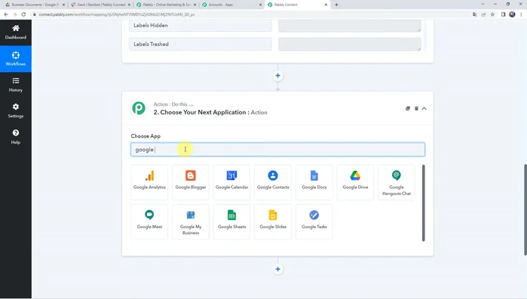Click the share page icon in address bar
The width and height of the screenshot is (527, 299).
[x=483, y=14]
